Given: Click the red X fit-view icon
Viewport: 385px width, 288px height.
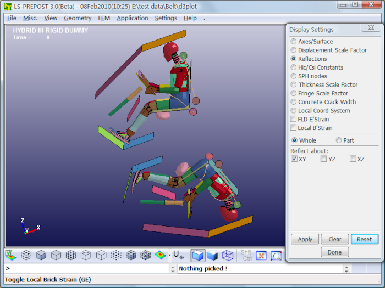Looking at the screenshot, I should [261, 255].
